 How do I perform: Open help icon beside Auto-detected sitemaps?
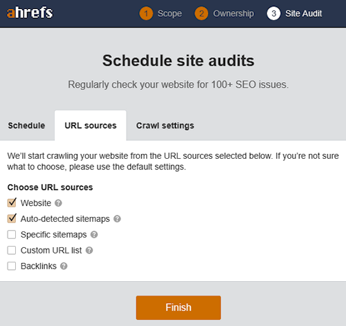(117, 219)
